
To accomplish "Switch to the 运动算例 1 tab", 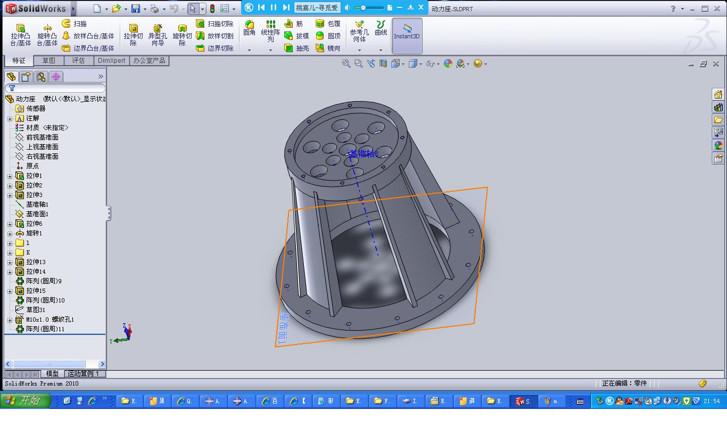I will [83, 374].
